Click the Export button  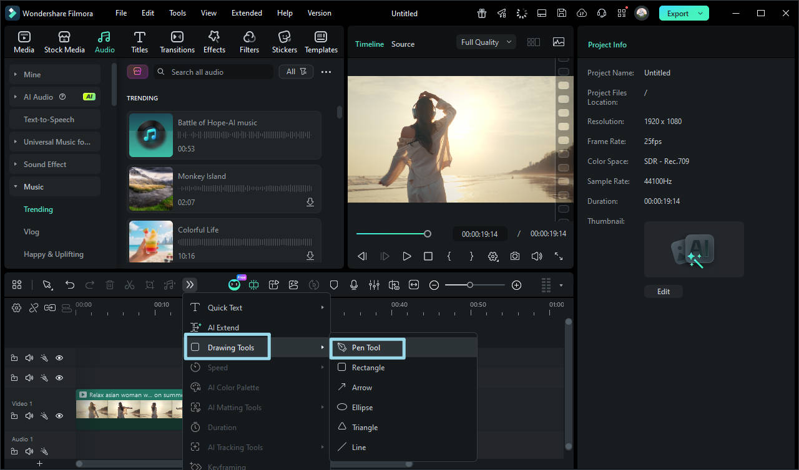click(679, 12)
